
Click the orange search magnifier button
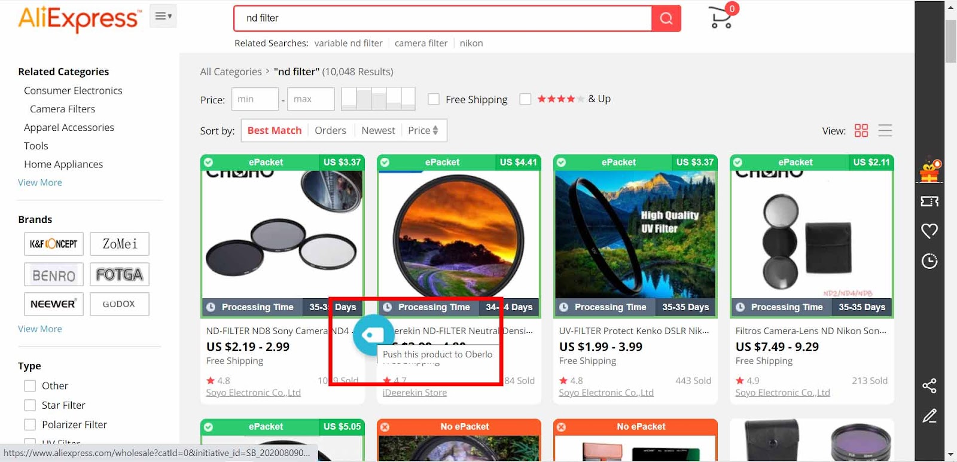666,19
